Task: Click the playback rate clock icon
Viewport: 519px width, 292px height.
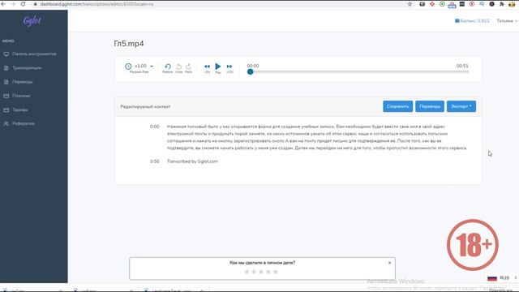Action: click(x=128, y=67)
